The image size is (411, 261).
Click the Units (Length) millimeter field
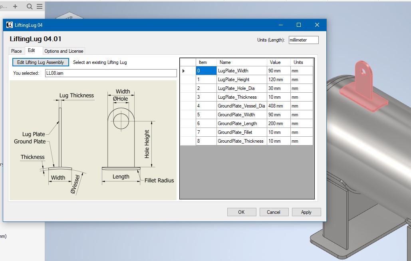pyautogui.click(x=303, y=40)
